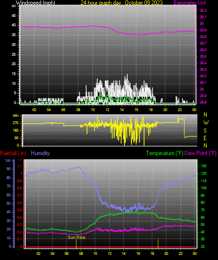The width and height of the screenshot is (218, 260).
Task: Click the "24 hour graph day : October 09 2023" title
Action: coord(122,3)
